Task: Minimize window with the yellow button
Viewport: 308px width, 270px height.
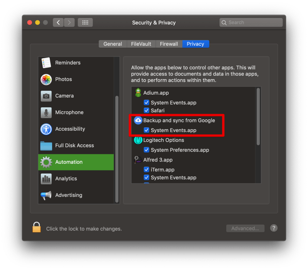Action: tap(37, 23)
